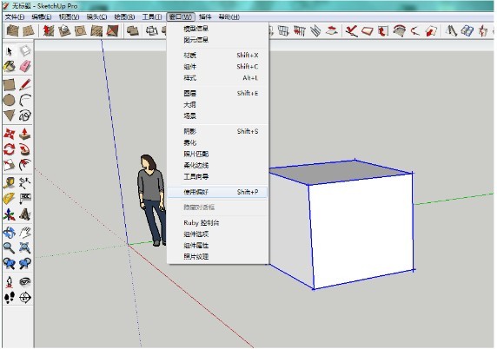The height and width of the screenshot is (349, 497).
Task: Select the Section Plane tool
Action: (x=25, y=298)
